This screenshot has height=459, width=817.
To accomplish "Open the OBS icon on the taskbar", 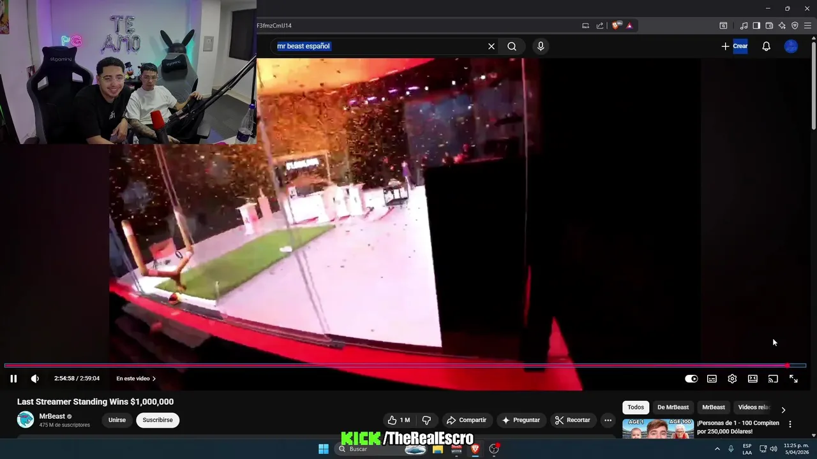I will (x=493, y=449).
